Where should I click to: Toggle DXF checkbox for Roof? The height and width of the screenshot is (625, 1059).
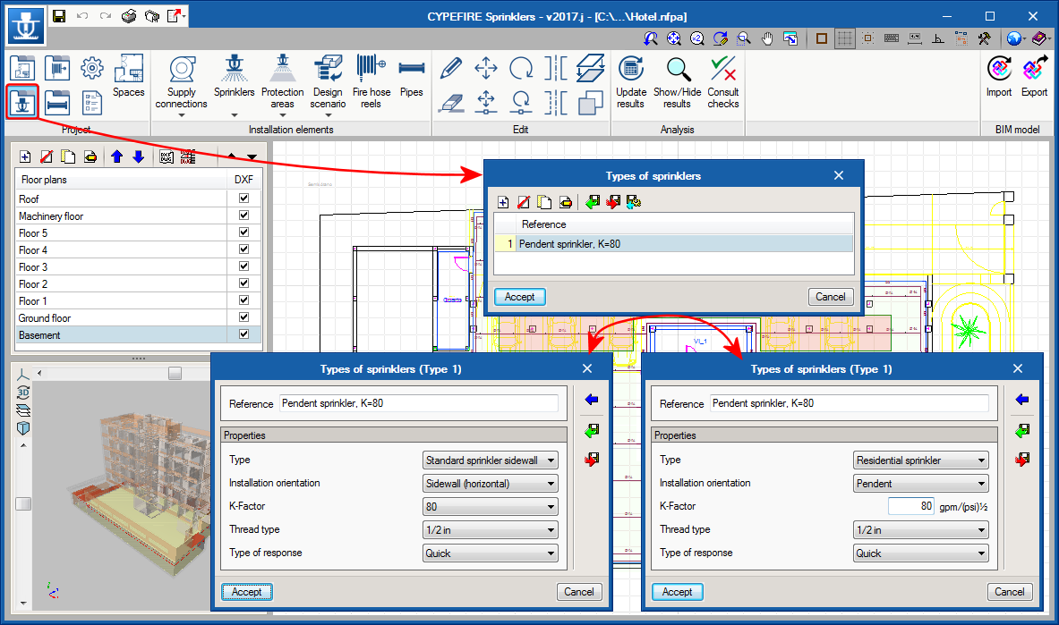coord(243,199)
